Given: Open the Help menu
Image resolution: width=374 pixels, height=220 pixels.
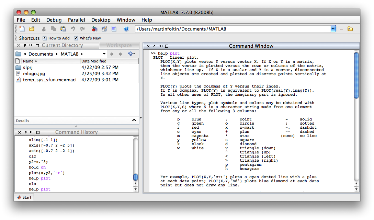Looking at the screenshot, I should coord(146,20).
